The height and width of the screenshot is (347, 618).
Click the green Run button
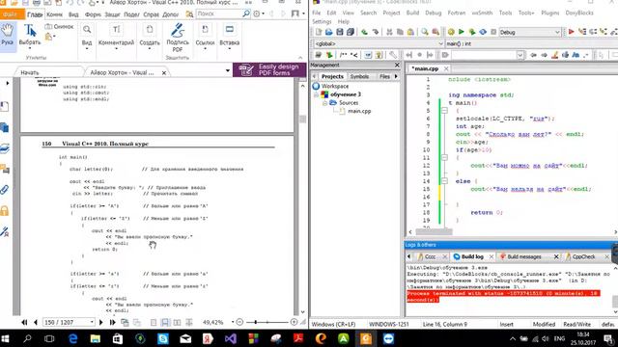pyautogui.click(x=462, y=32)
